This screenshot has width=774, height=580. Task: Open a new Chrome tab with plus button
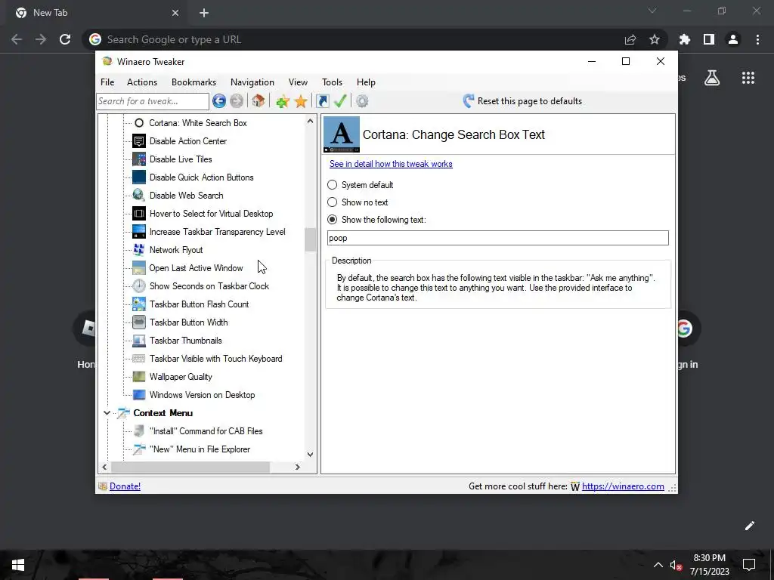click(x=204, y=13)
